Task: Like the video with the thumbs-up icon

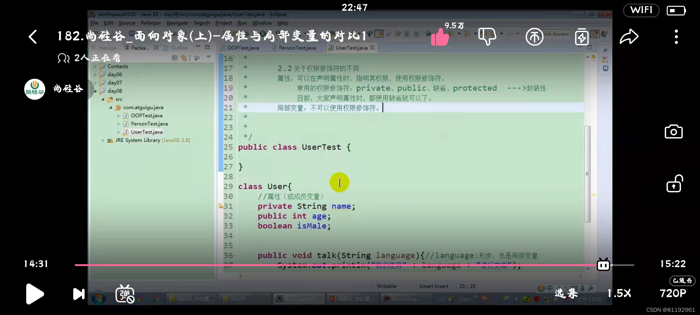Action: (440, 37)
